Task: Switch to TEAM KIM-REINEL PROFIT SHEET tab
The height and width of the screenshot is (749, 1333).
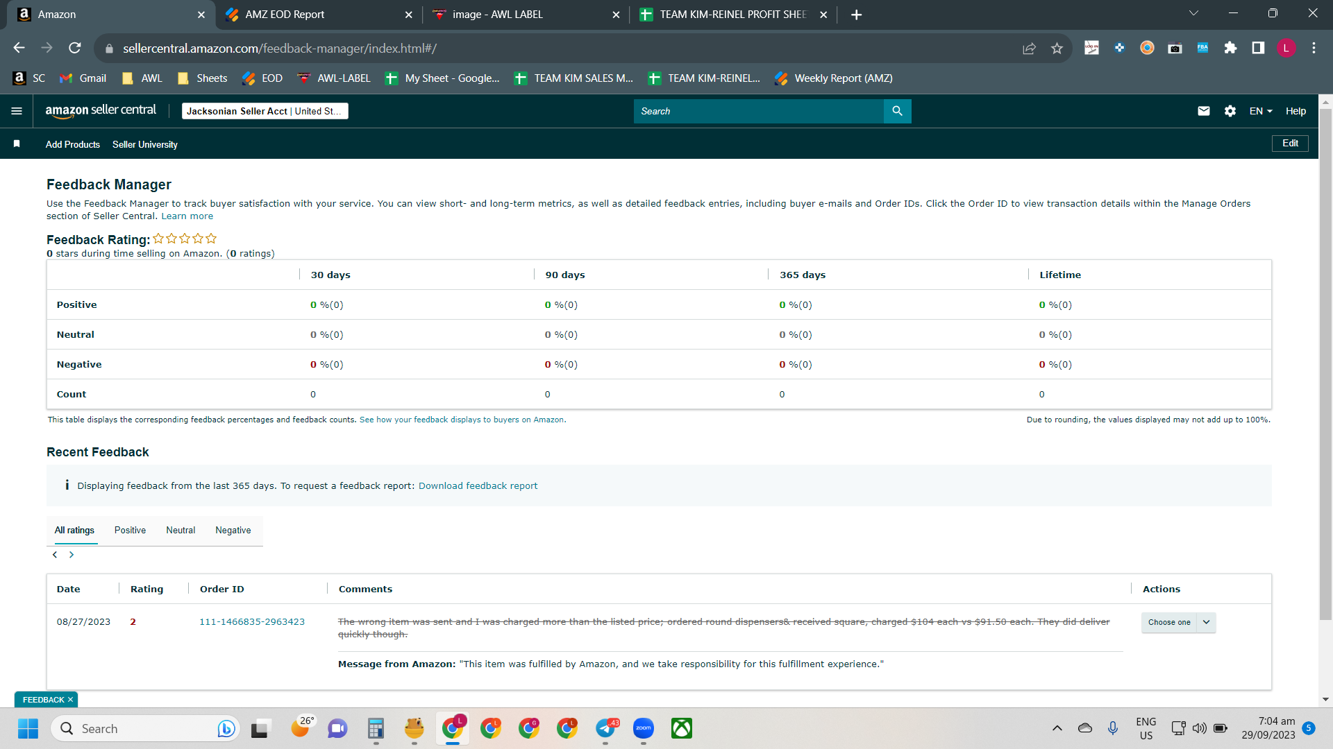Action: click(732, 15)
